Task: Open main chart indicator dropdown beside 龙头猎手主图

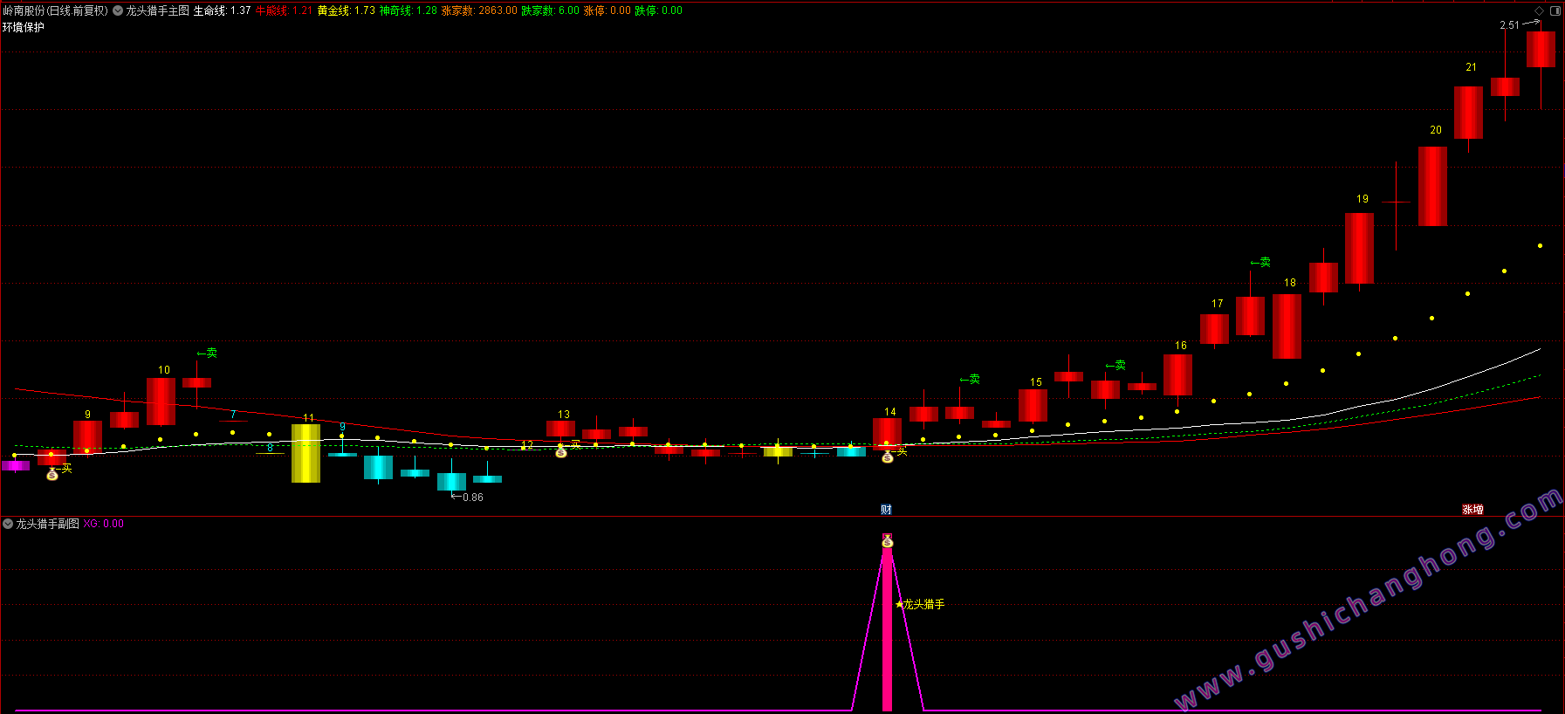Action: (x=118, y=10)
